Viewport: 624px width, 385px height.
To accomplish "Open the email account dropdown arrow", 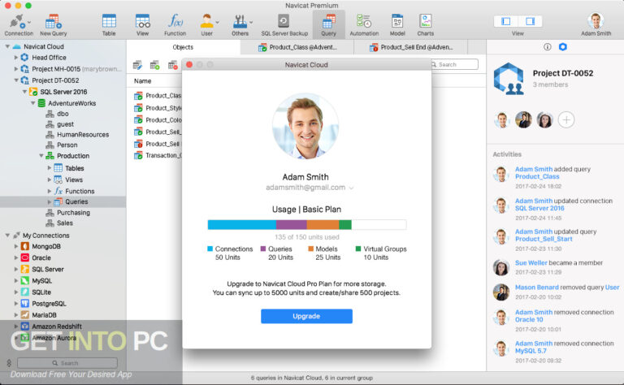I will coord(351,188).
